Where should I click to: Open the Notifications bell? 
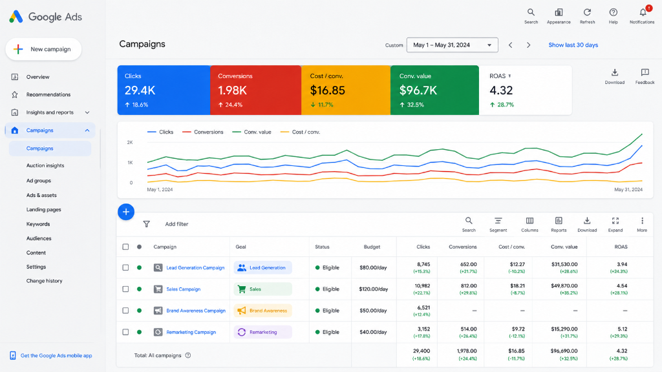pos(642,16)
